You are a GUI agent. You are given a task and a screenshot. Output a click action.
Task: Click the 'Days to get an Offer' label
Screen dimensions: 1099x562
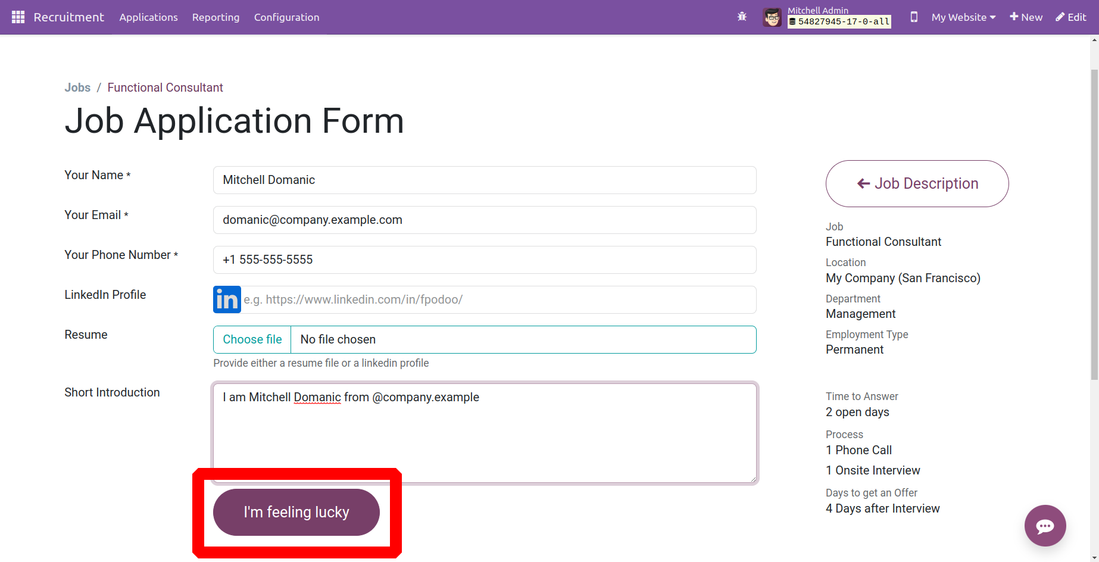(x=872, y=493)
